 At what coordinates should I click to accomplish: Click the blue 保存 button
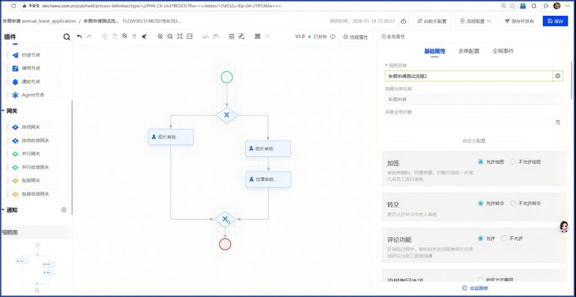point(555,21)
